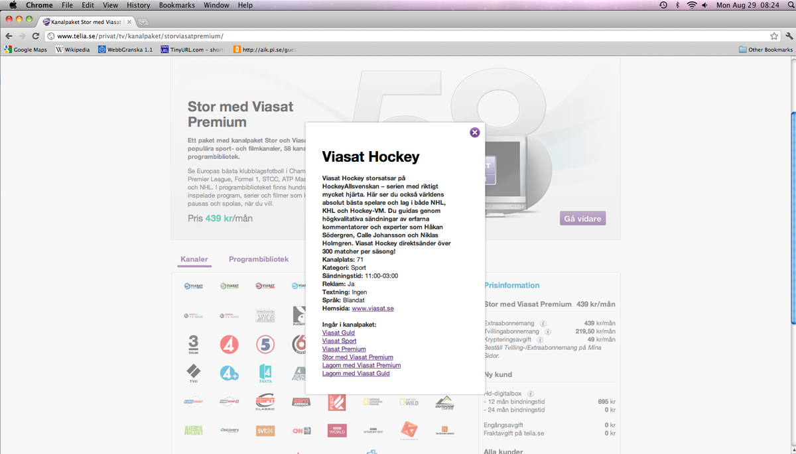Open a new tab with the plus button
Screen dimensions: 796x454
point(144,22)
